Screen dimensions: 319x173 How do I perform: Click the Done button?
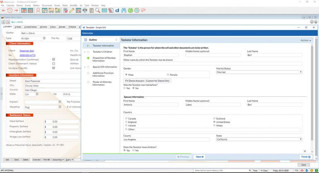coord(304,165)
